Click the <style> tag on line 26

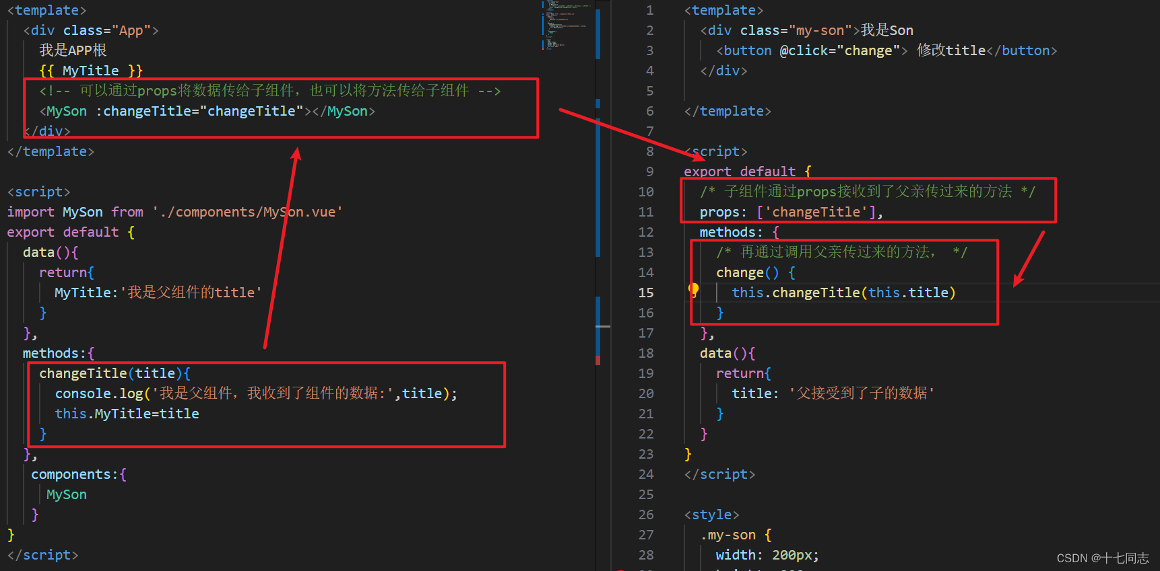point(711,515)
